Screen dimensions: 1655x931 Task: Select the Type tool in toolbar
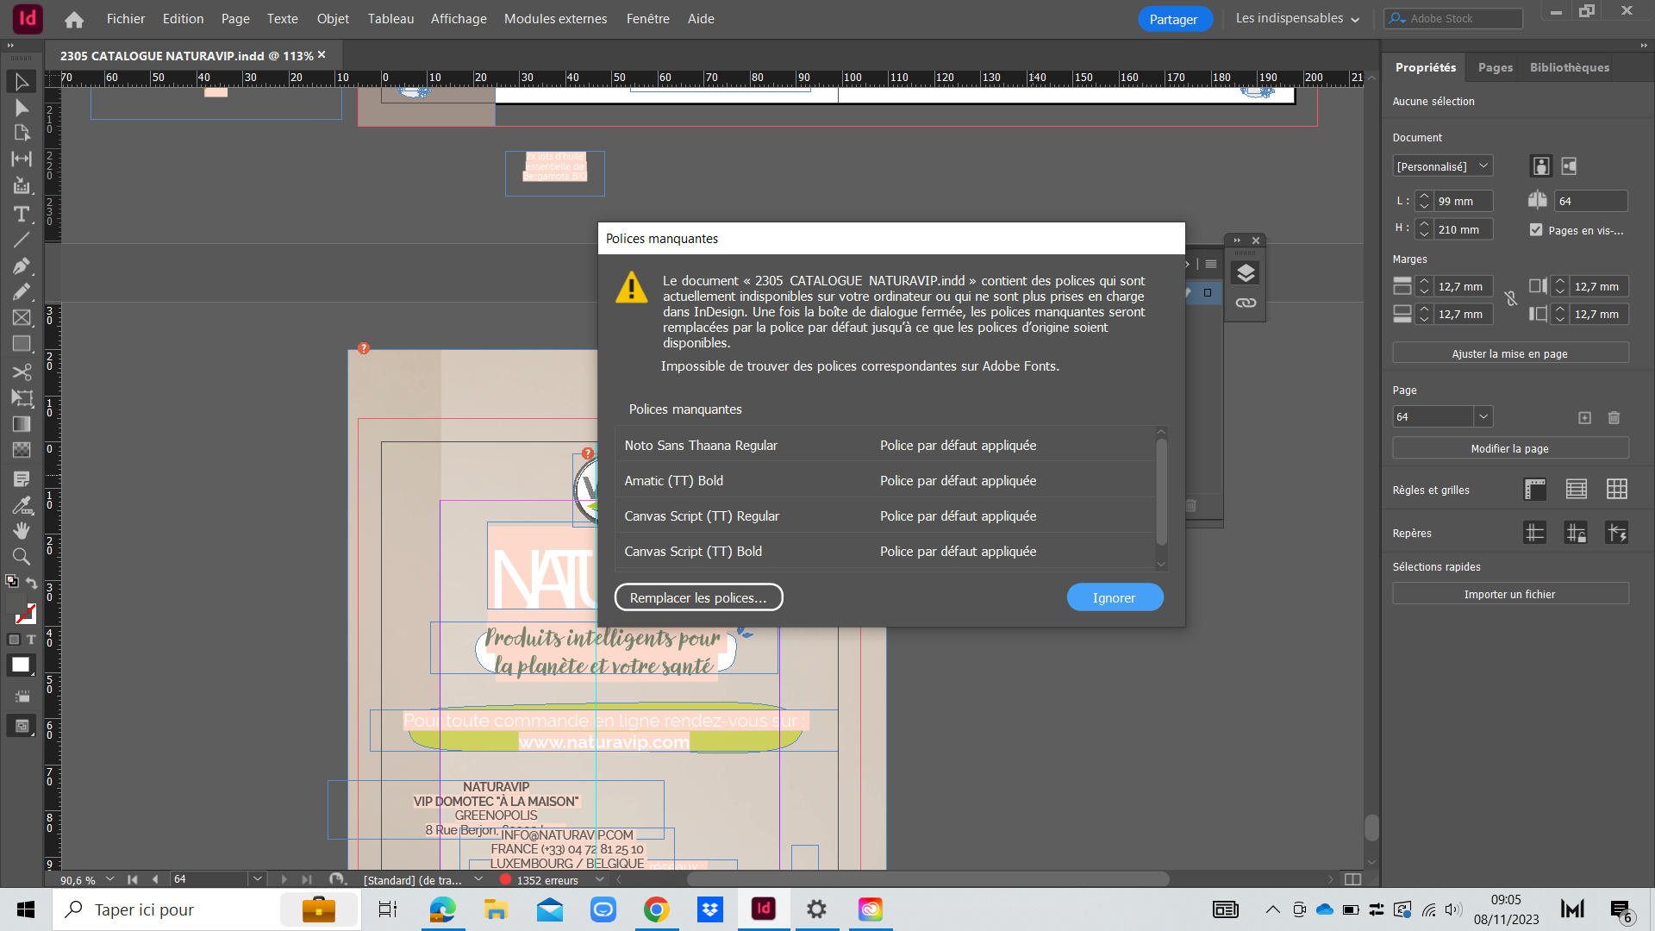pyautogui.click(x=22, y=214)
